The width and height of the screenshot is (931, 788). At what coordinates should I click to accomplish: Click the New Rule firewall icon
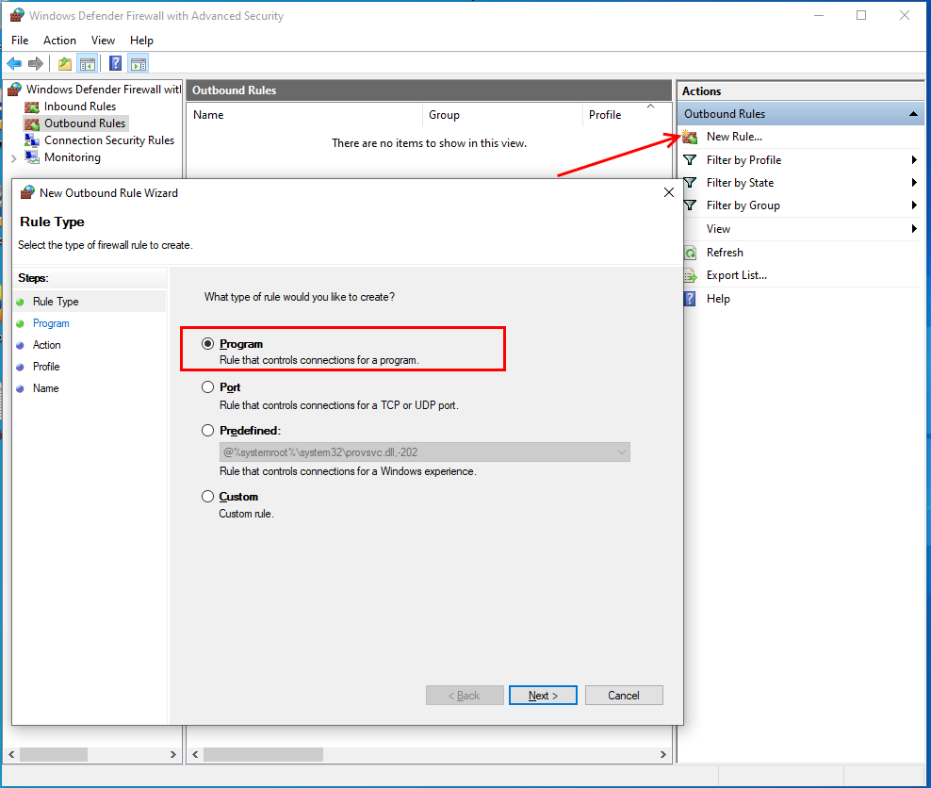click(690, 138)
